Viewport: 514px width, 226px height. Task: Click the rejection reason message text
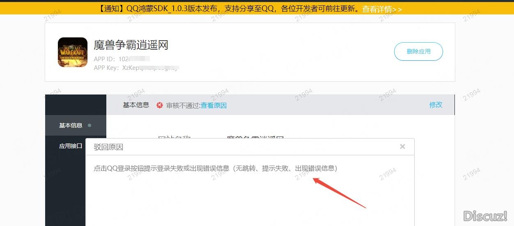[215, 168]
